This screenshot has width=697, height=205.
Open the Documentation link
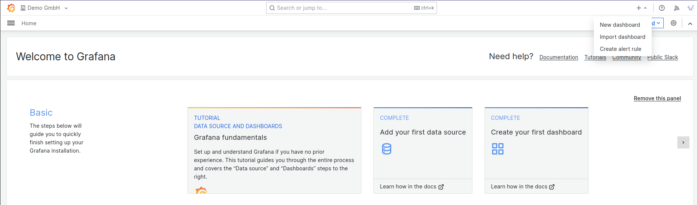(x=558, y=57)
